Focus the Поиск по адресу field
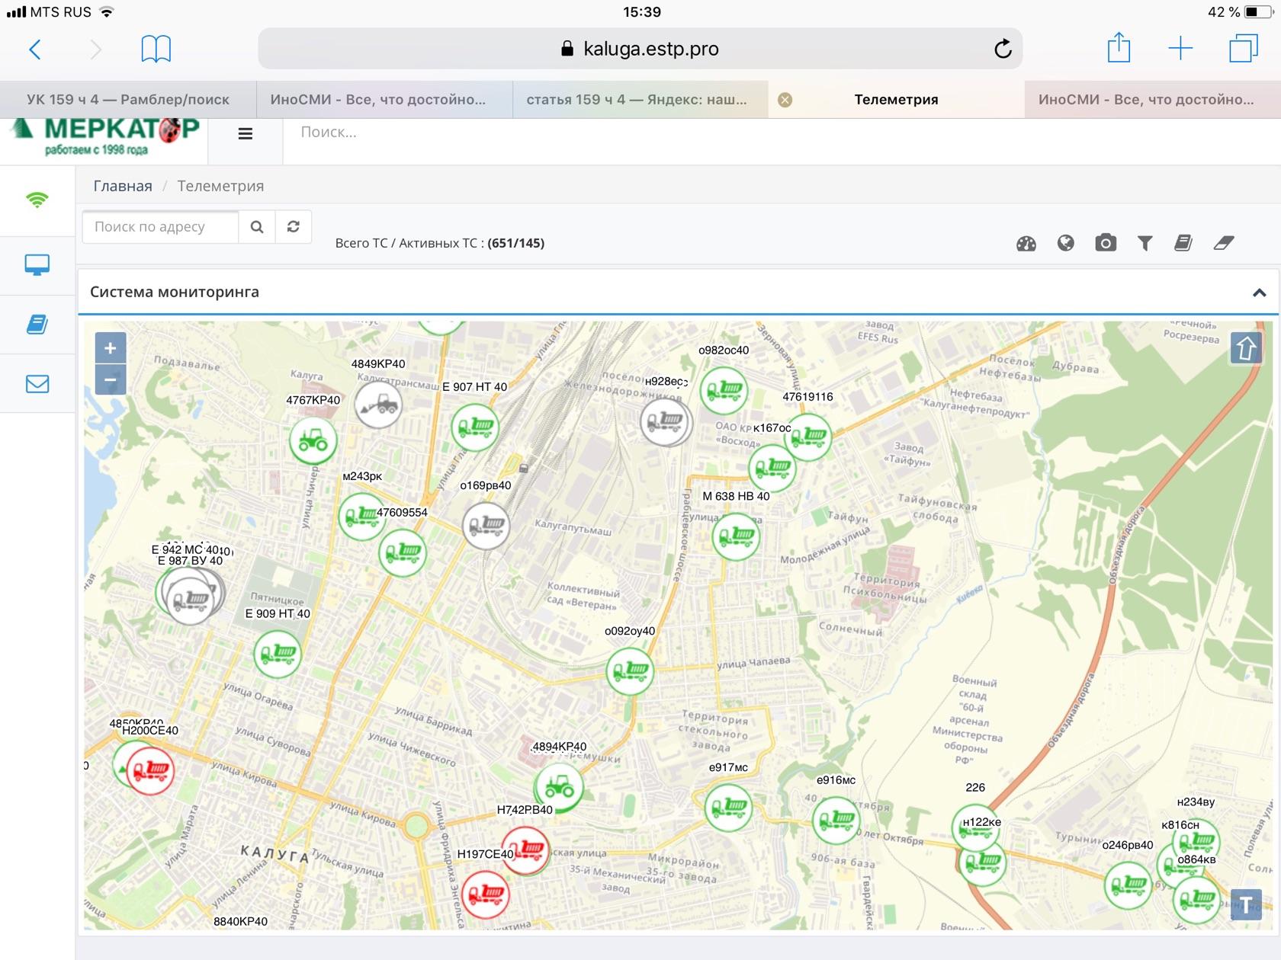 [x=160, y=227]
